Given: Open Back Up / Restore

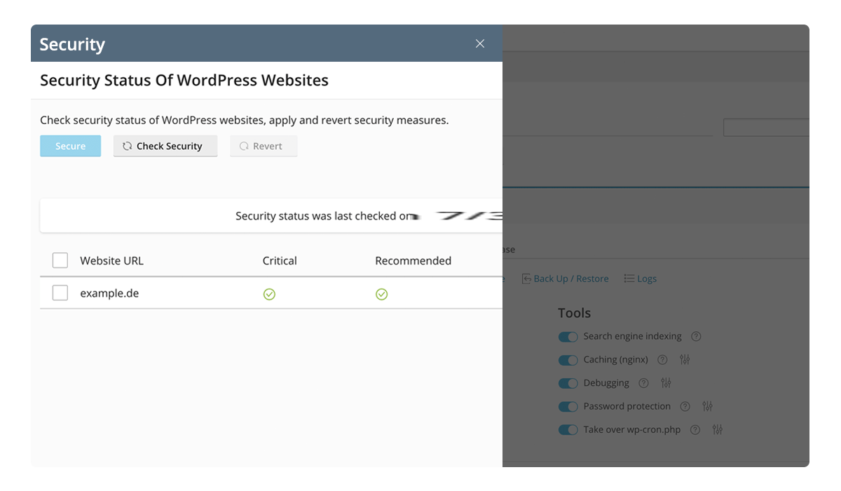Looking at the screenshot, I should 566,278.
